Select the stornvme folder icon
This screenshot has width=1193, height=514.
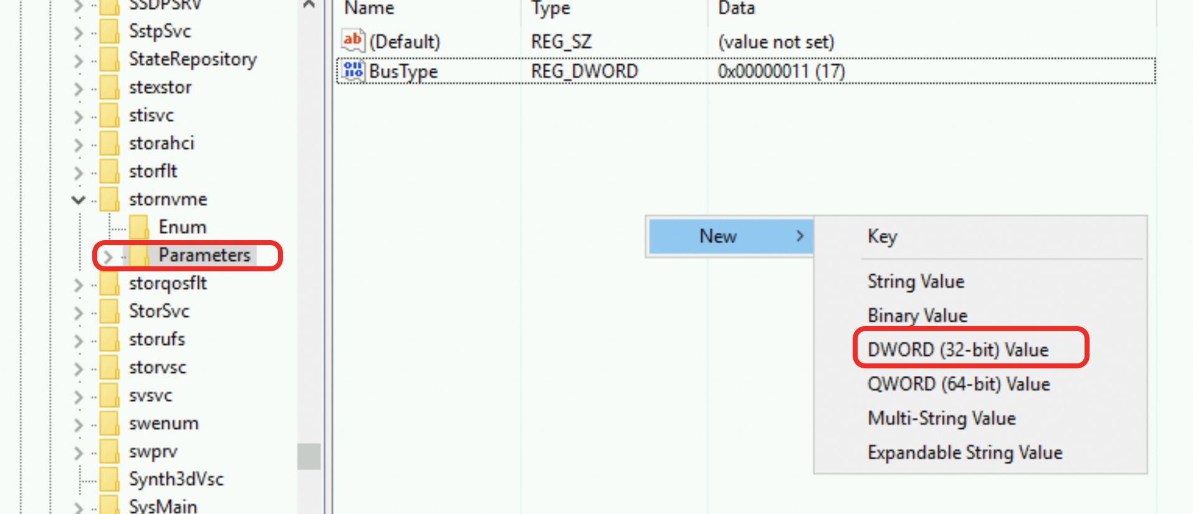110,199
